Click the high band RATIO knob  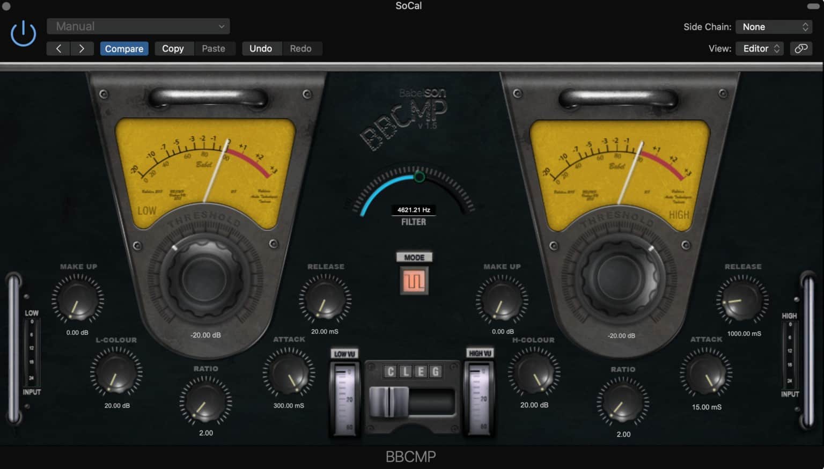tap(622, 402)
